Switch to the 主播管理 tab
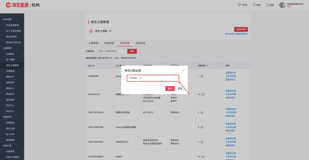The height and width of the screenshot is (160, 309). 93,43
